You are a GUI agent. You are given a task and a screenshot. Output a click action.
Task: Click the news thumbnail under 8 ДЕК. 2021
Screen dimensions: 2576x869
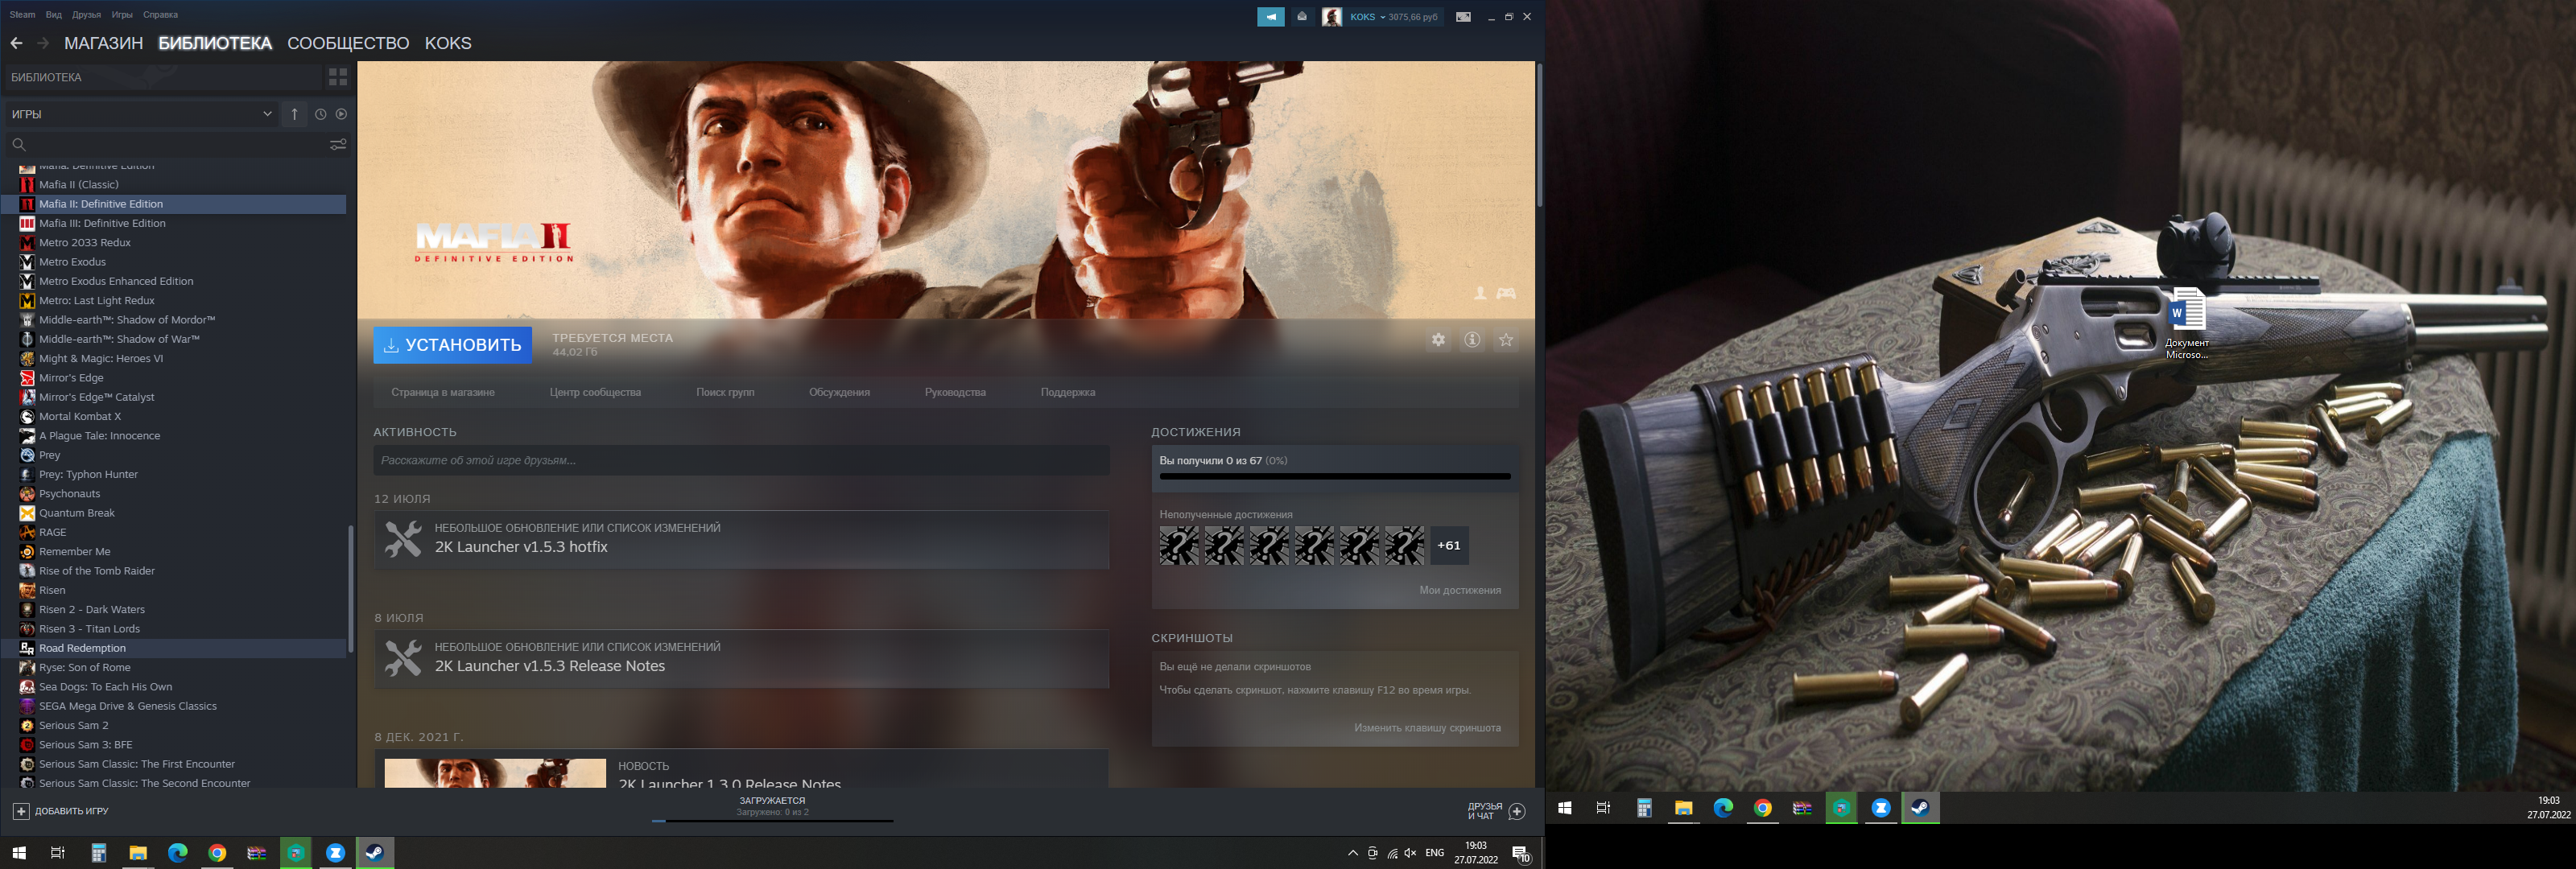[495, 773]
